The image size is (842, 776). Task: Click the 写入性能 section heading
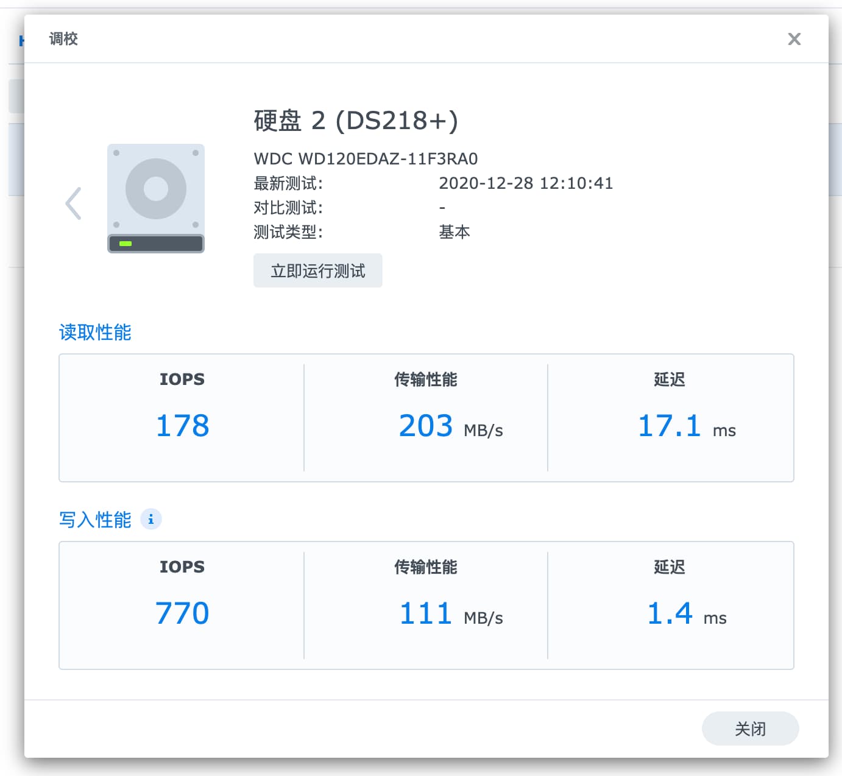(95, 520)
